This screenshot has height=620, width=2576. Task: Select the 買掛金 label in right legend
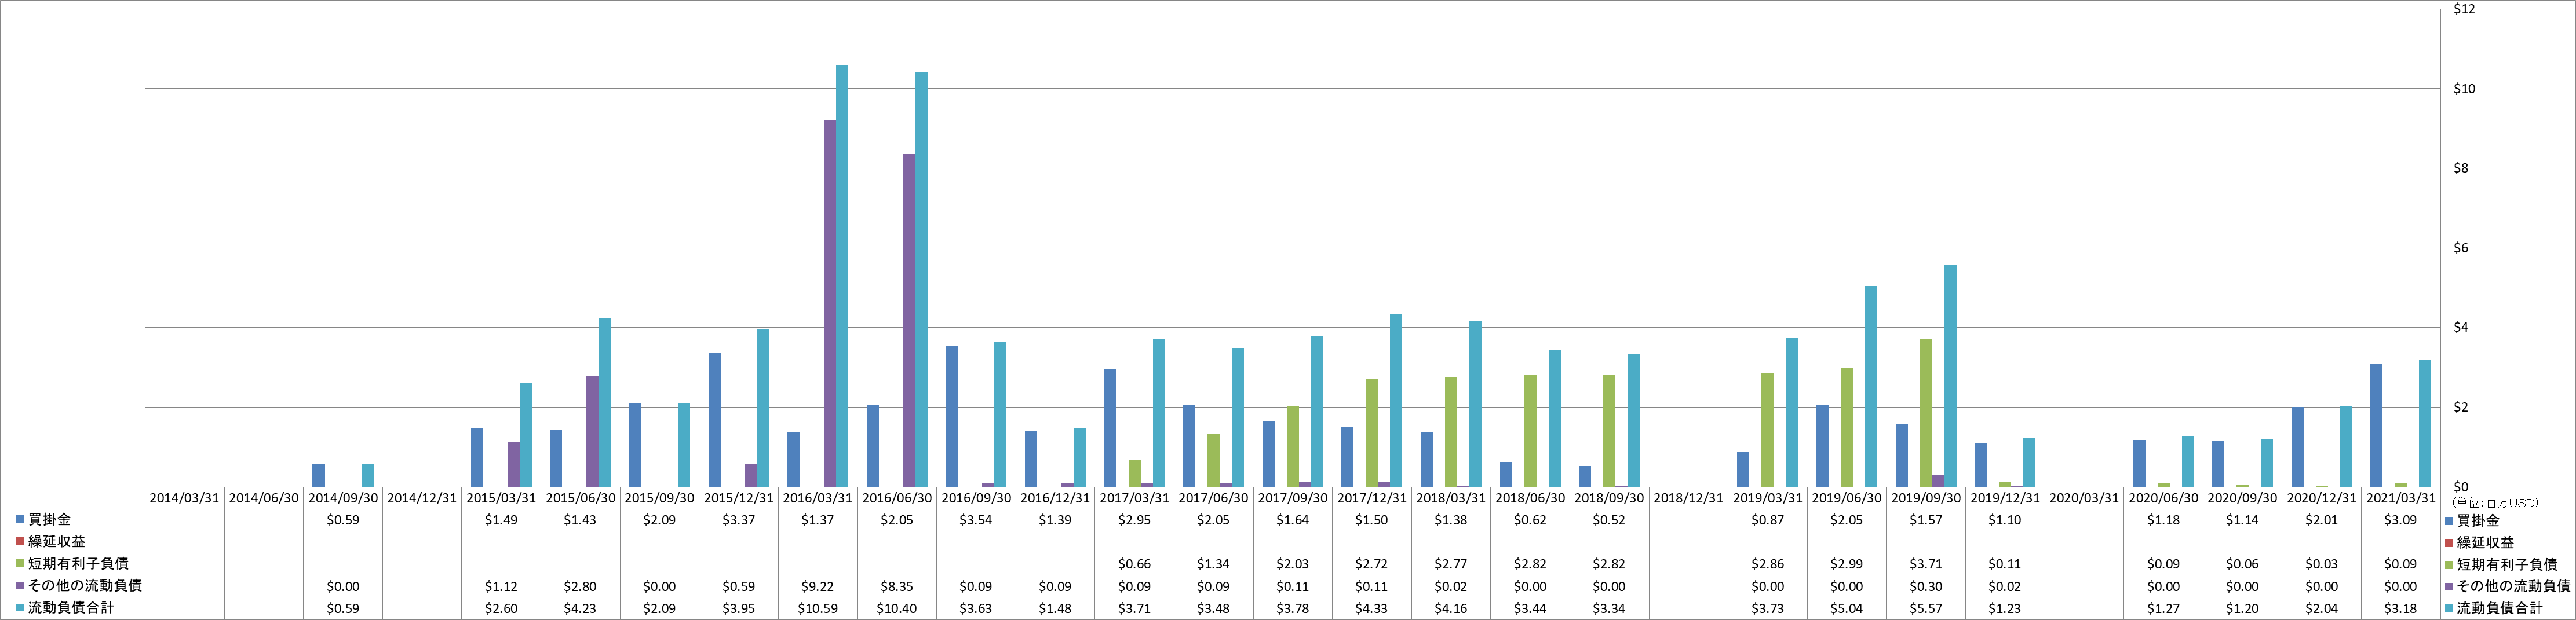click(x=2478, y=521)
